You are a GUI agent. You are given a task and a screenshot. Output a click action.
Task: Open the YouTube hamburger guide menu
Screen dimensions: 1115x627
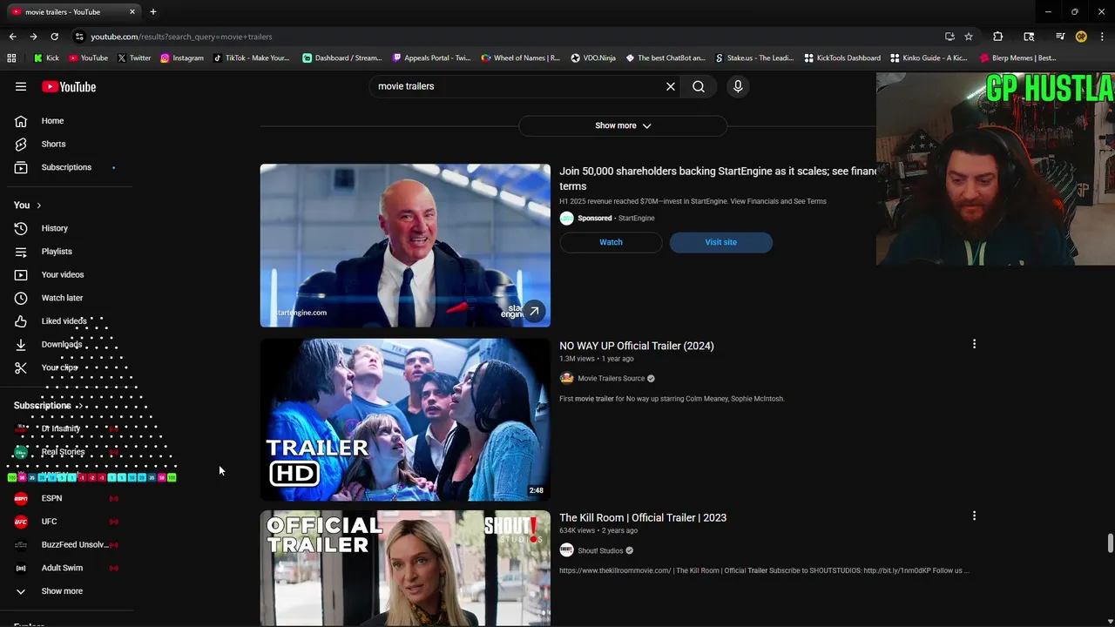pyautogui.click(x=21, y=86)
